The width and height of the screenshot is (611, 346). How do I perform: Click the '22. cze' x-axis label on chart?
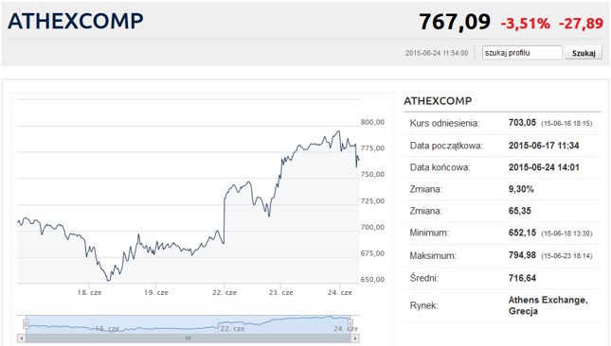tap(225, 292)
